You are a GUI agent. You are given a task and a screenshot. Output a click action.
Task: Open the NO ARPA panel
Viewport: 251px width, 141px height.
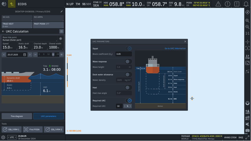pyautogui.click(x=48, y=18)
